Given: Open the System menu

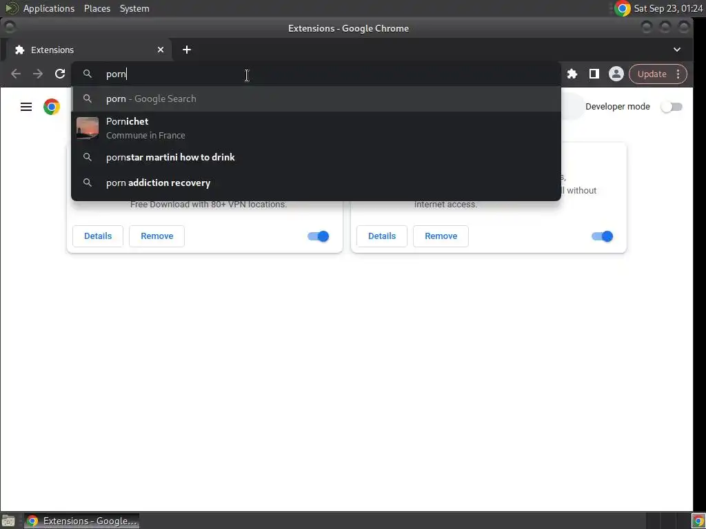Looking at the screenshot, I should 134,8.
